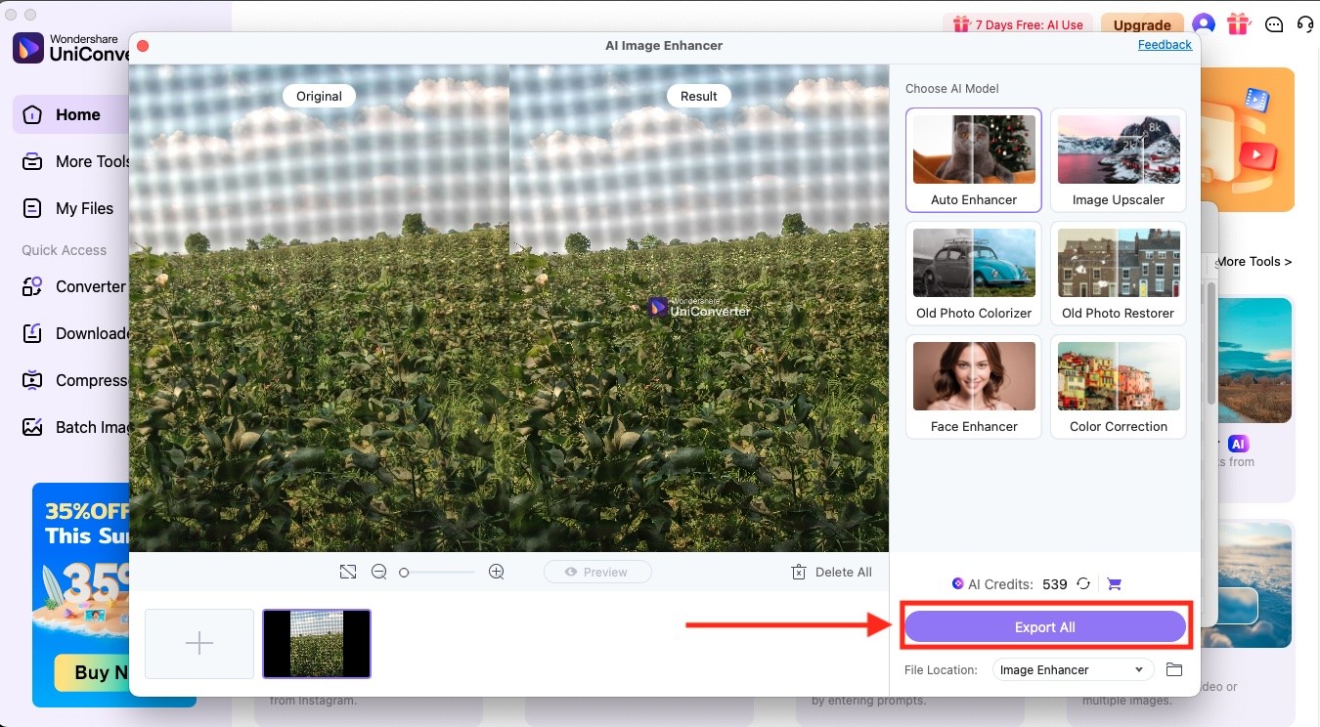Select the Auto Enhancer model
Screen dimensions: 1320x727
974,160
